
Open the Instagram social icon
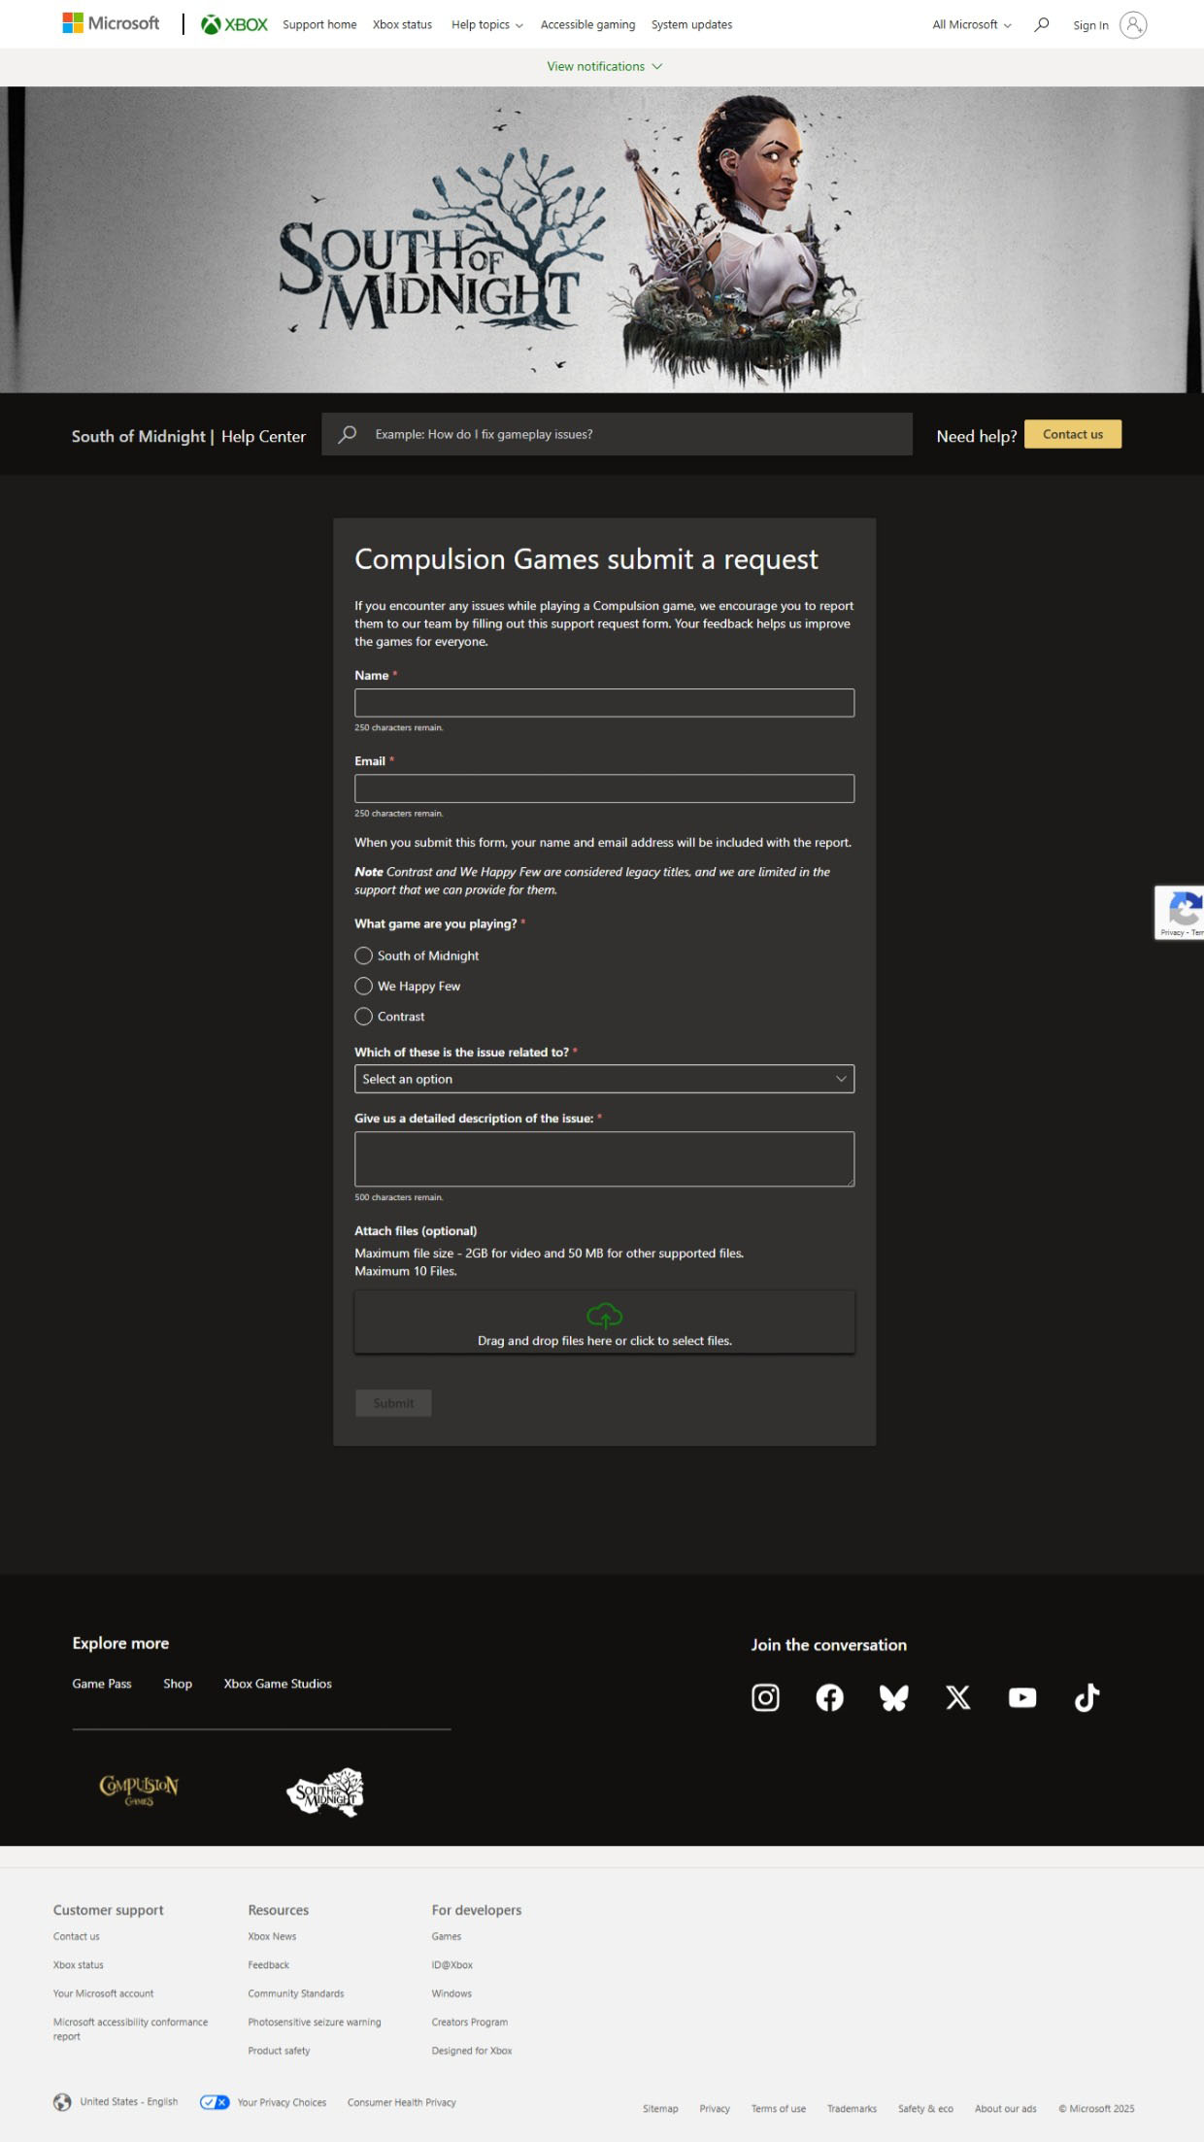click(765, 1697)
